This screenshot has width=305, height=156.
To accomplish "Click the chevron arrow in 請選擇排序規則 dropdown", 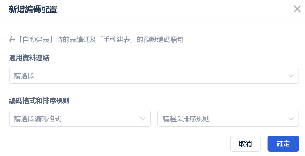I will pos(291,119).
